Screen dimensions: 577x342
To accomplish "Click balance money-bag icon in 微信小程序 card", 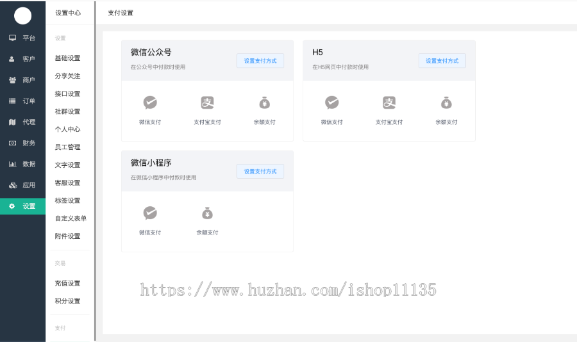I will point(208,213).
